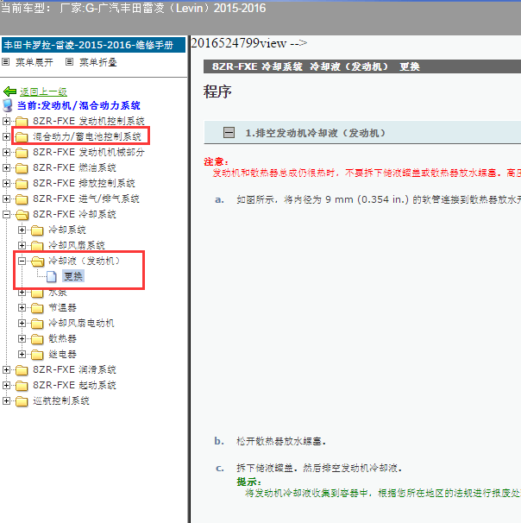Click the green 提示 hint label
This screenshot has width=521, height=523.
[x=248, y=482]
